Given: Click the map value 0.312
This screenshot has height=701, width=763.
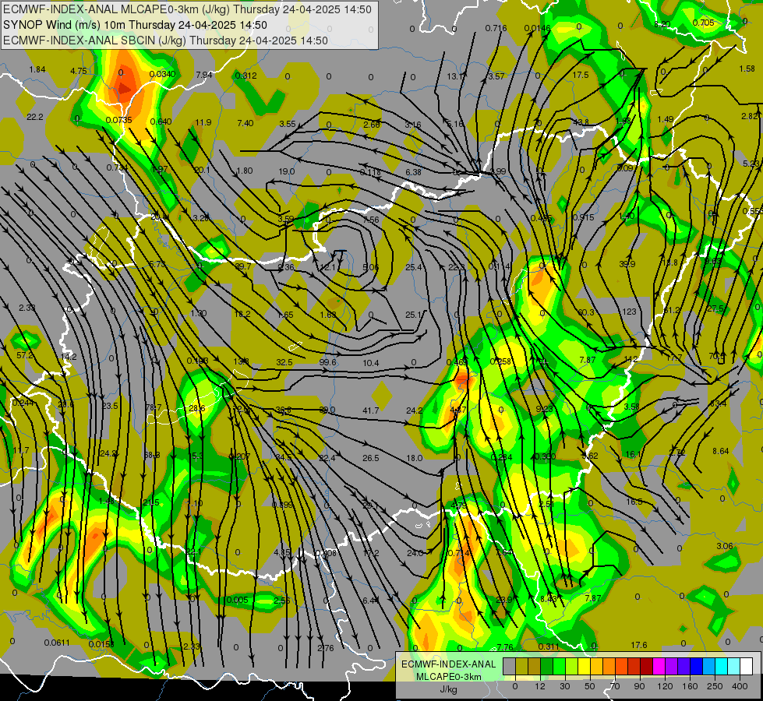Looking at the screenshot, I should point(246,76).
